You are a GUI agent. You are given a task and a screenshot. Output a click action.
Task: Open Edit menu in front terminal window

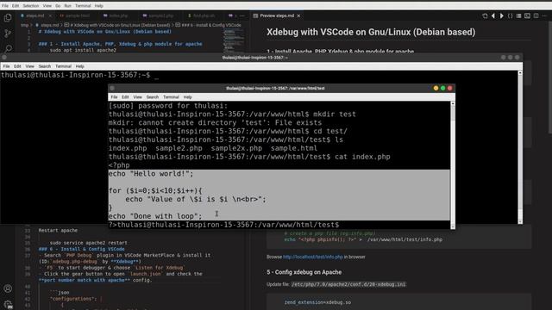pyautogui.click(x=125, y=97)
